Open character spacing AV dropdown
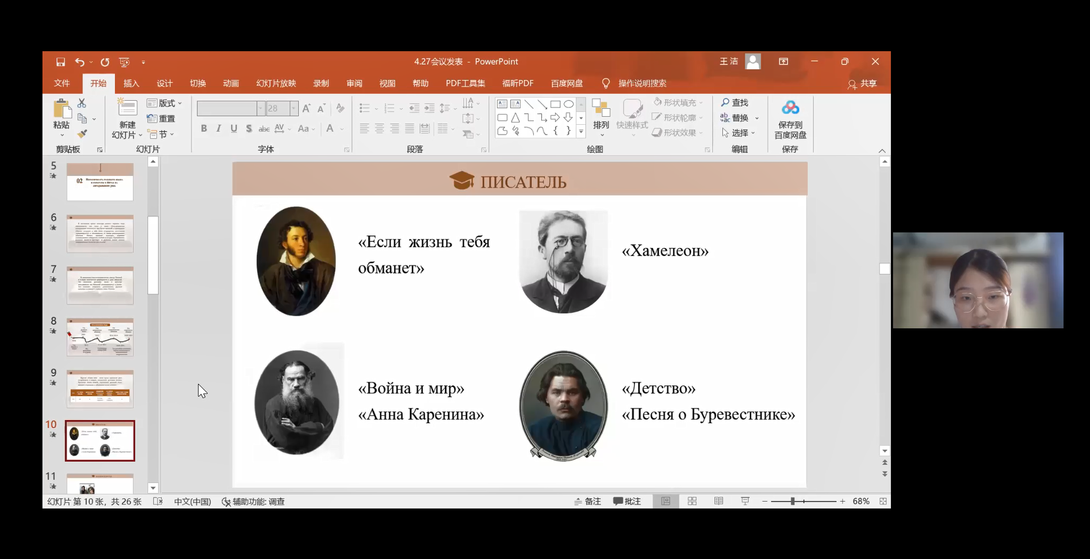The image size is (1090, 559). 282,128
